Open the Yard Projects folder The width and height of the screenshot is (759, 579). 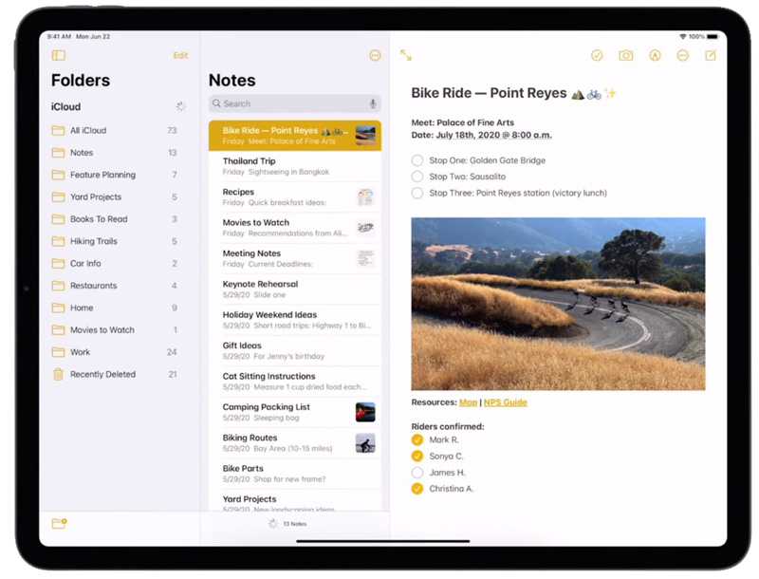click(114, 197)
